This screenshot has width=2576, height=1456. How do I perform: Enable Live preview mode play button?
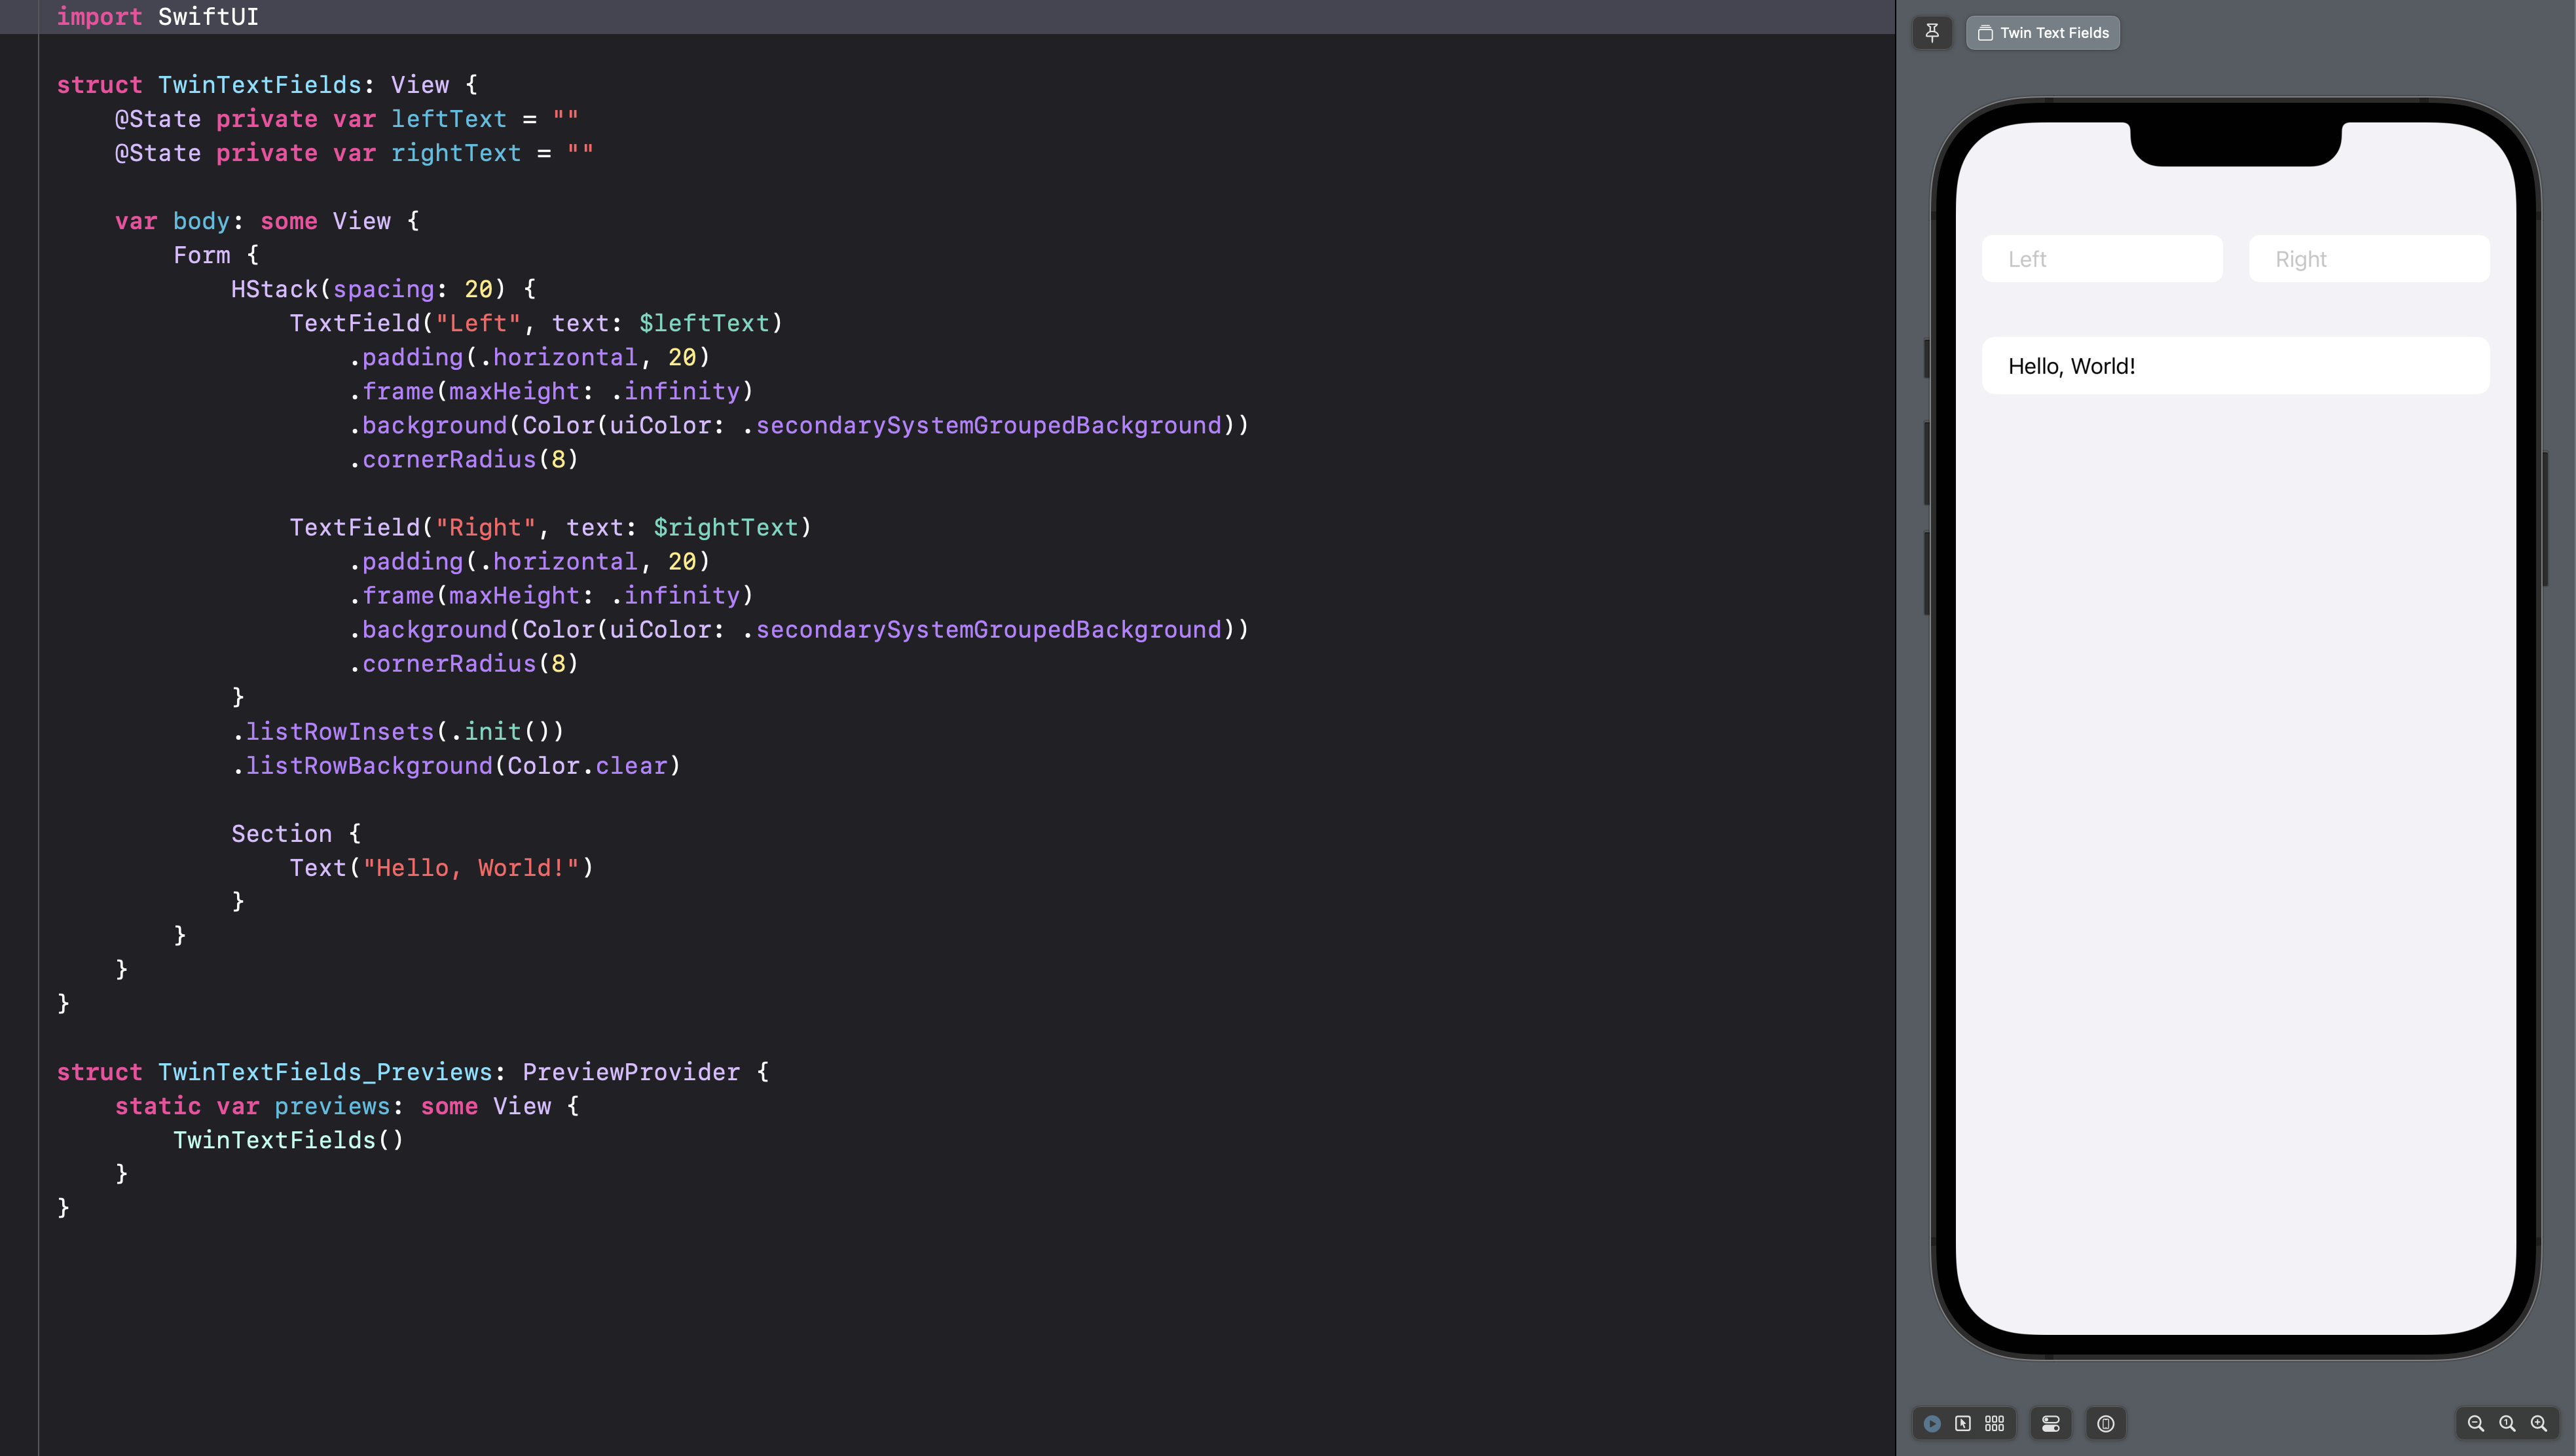click(x=1932, y=1423)
